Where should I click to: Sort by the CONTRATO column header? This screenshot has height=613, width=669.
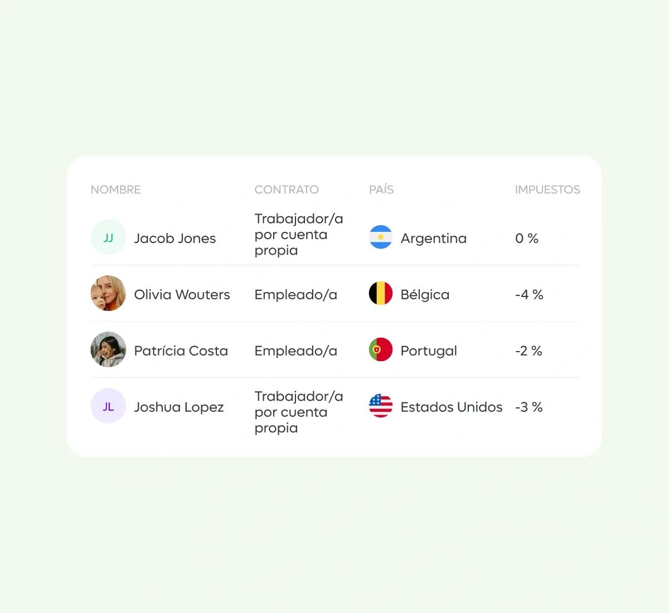point(287,189)
